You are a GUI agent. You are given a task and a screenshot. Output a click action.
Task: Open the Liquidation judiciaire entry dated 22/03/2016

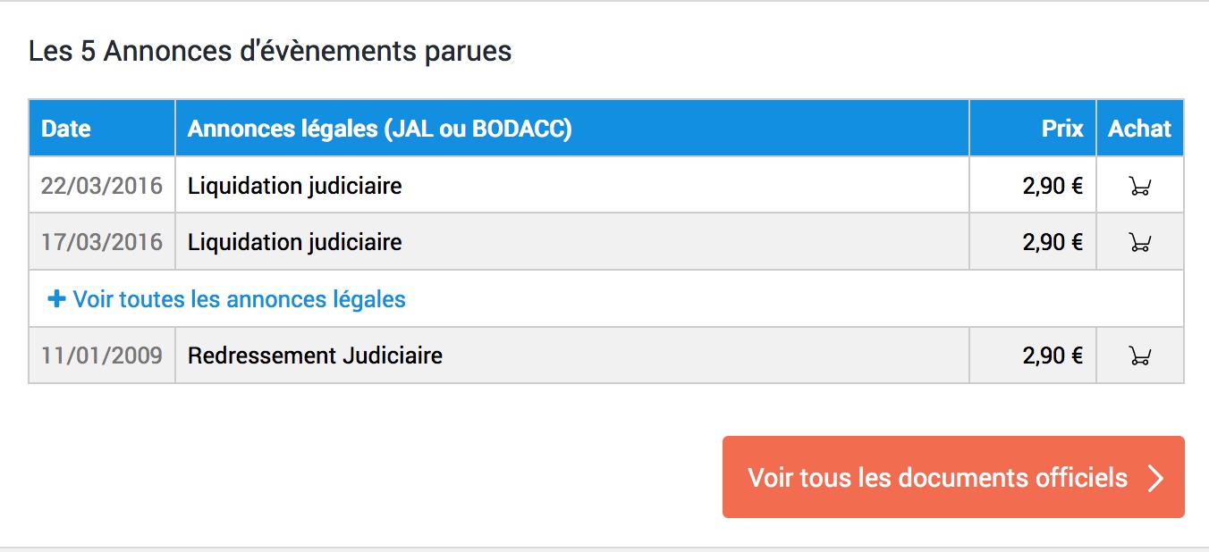[x=294, y=186]
